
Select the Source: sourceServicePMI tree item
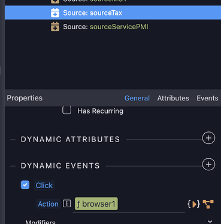(x=105, y=27)
